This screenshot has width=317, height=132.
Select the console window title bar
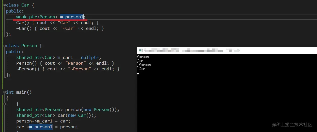(227, 50)
